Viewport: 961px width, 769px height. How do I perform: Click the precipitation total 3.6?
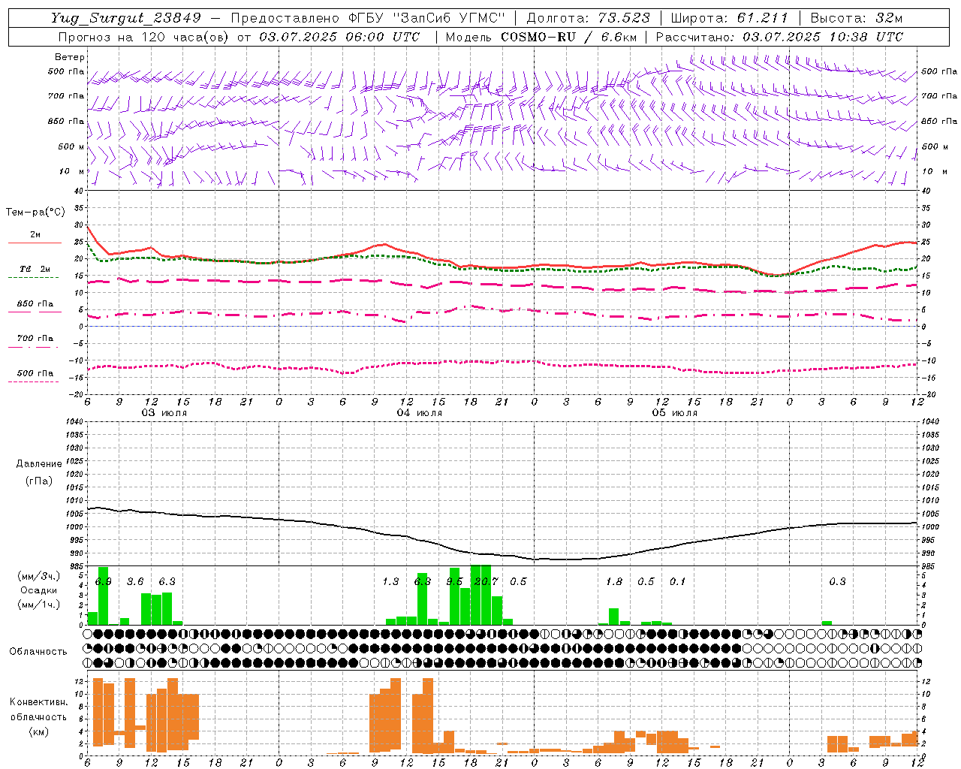135,581
